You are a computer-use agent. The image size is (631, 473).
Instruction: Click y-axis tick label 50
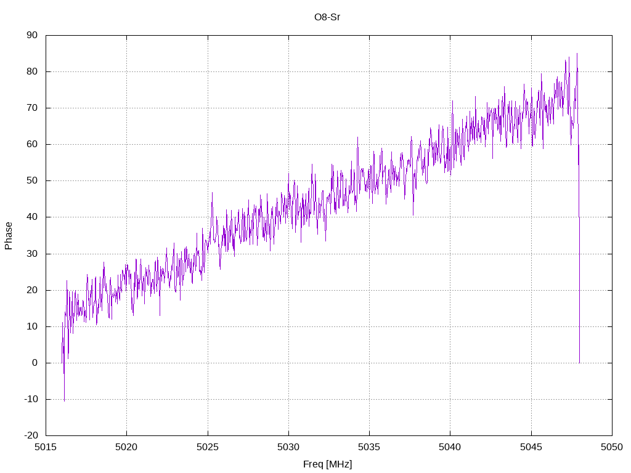pos(32,180)
